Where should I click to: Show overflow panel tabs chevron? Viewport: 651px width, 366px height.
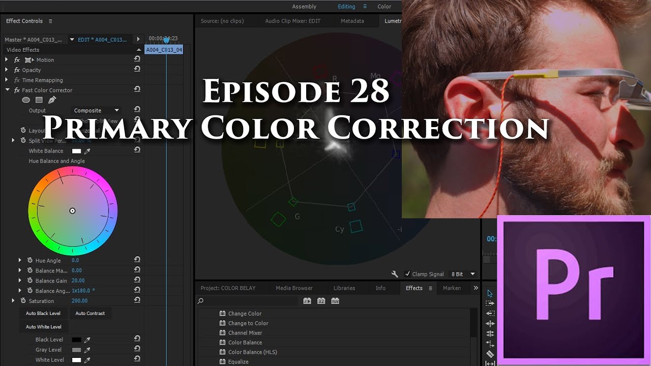point(476,288)
